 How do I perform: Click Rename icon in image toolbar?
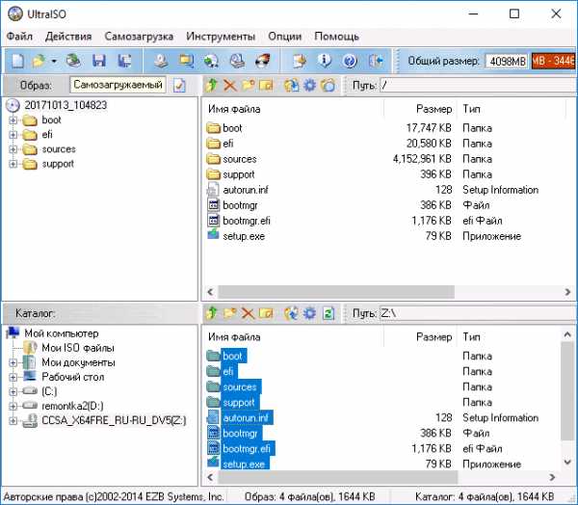tap(266, 86)
